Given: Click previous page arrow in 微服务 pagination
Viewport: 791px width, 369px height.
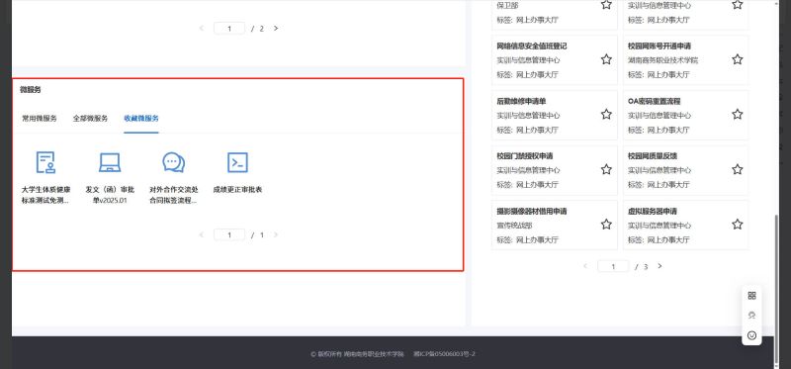Looking at the screenshot, I should (x=202, y=234).
